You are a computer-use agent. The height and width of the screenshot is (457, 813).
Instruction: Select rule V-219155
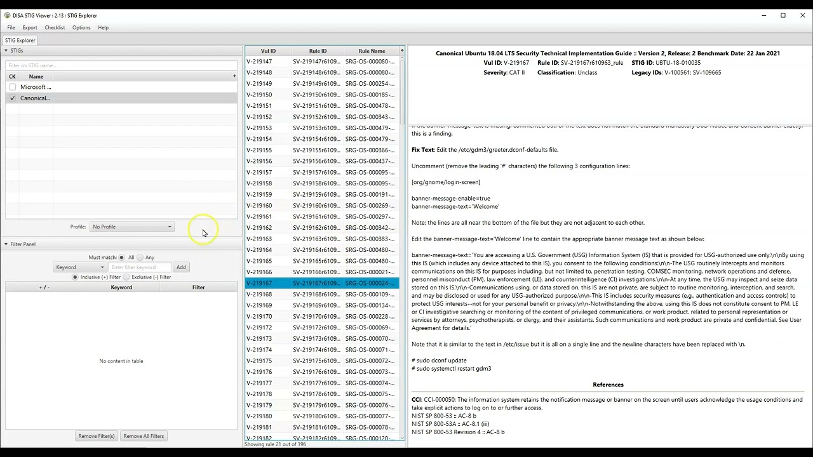tap(323, 150)
